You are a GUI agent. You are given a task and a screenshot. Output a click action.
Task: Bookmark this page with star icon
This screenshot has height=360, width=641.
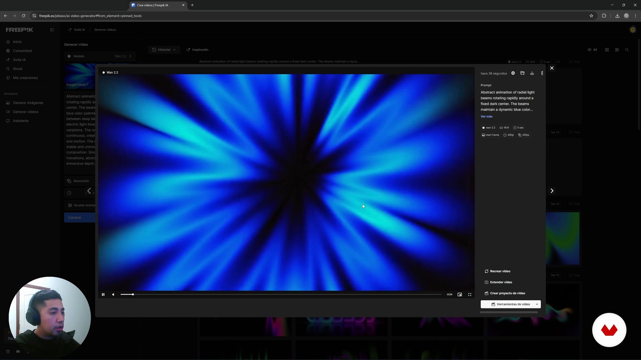[591, 16]
